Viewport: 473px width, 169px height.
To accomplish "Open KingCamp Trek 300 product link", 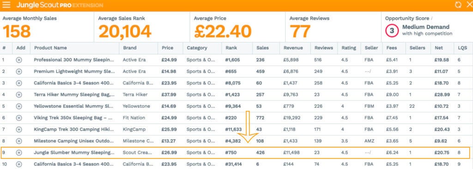I will click(73, 129).
